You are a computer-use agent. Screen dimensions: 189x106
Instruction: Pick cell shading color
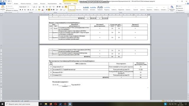click(61, 10)
